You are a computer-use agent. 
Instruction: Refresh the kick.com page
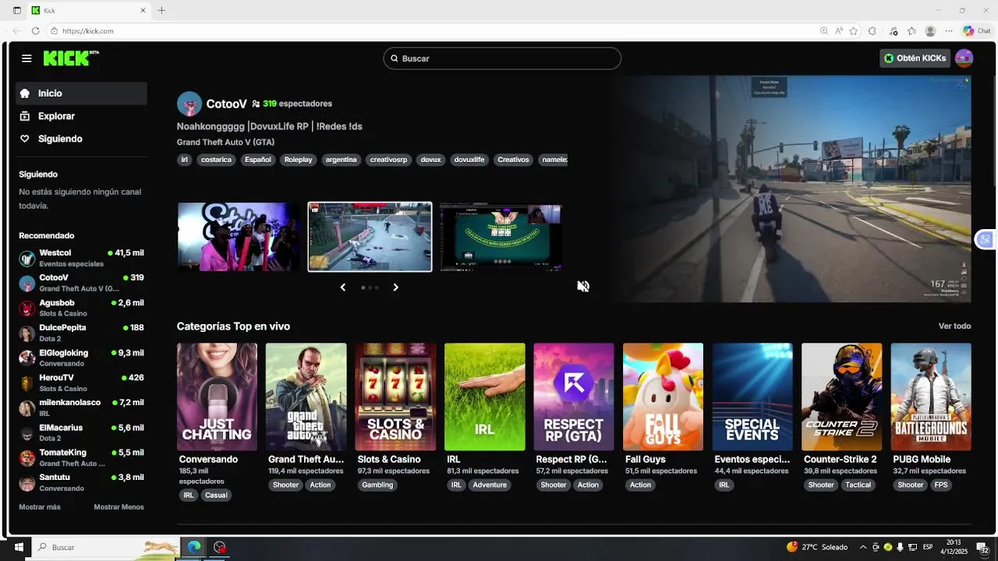tap(35, 31)
